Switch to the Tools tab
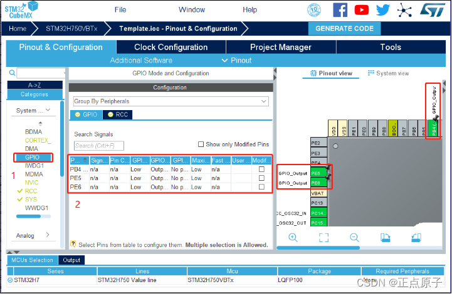Image resolution: width=452 pixels, height=294 pixels. [x=391, y=47]
